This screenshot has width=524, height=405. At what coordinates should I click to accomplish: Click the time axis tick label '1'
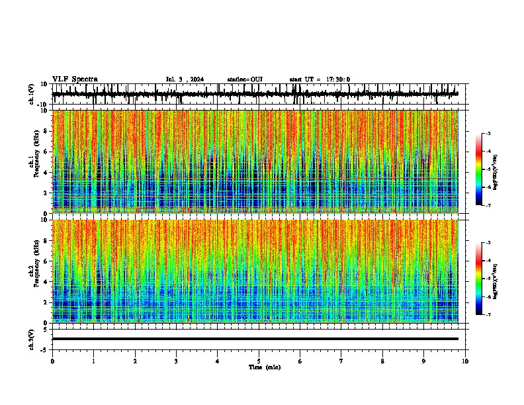(x=93, y=361)
